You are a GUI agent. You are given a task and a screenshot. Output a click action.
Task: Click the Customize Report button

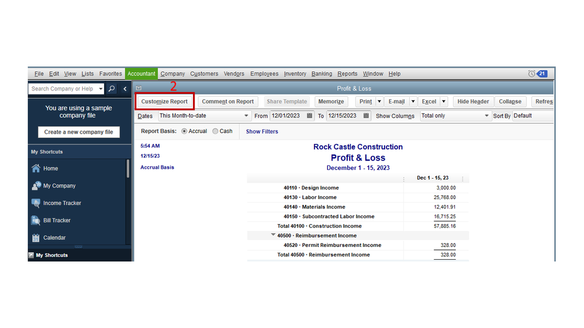(x=164, y=102)
